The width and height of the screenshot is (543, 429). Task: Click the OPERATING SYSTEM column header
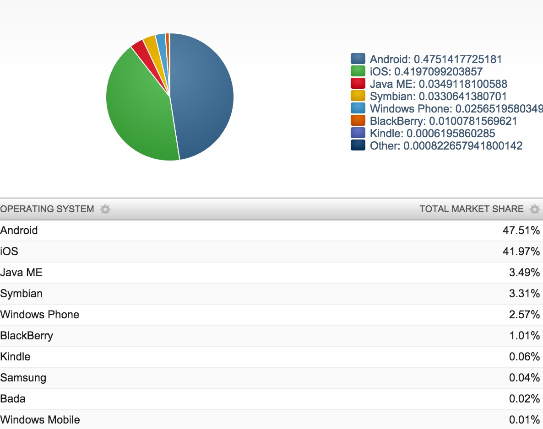click(x=47, y=209)
